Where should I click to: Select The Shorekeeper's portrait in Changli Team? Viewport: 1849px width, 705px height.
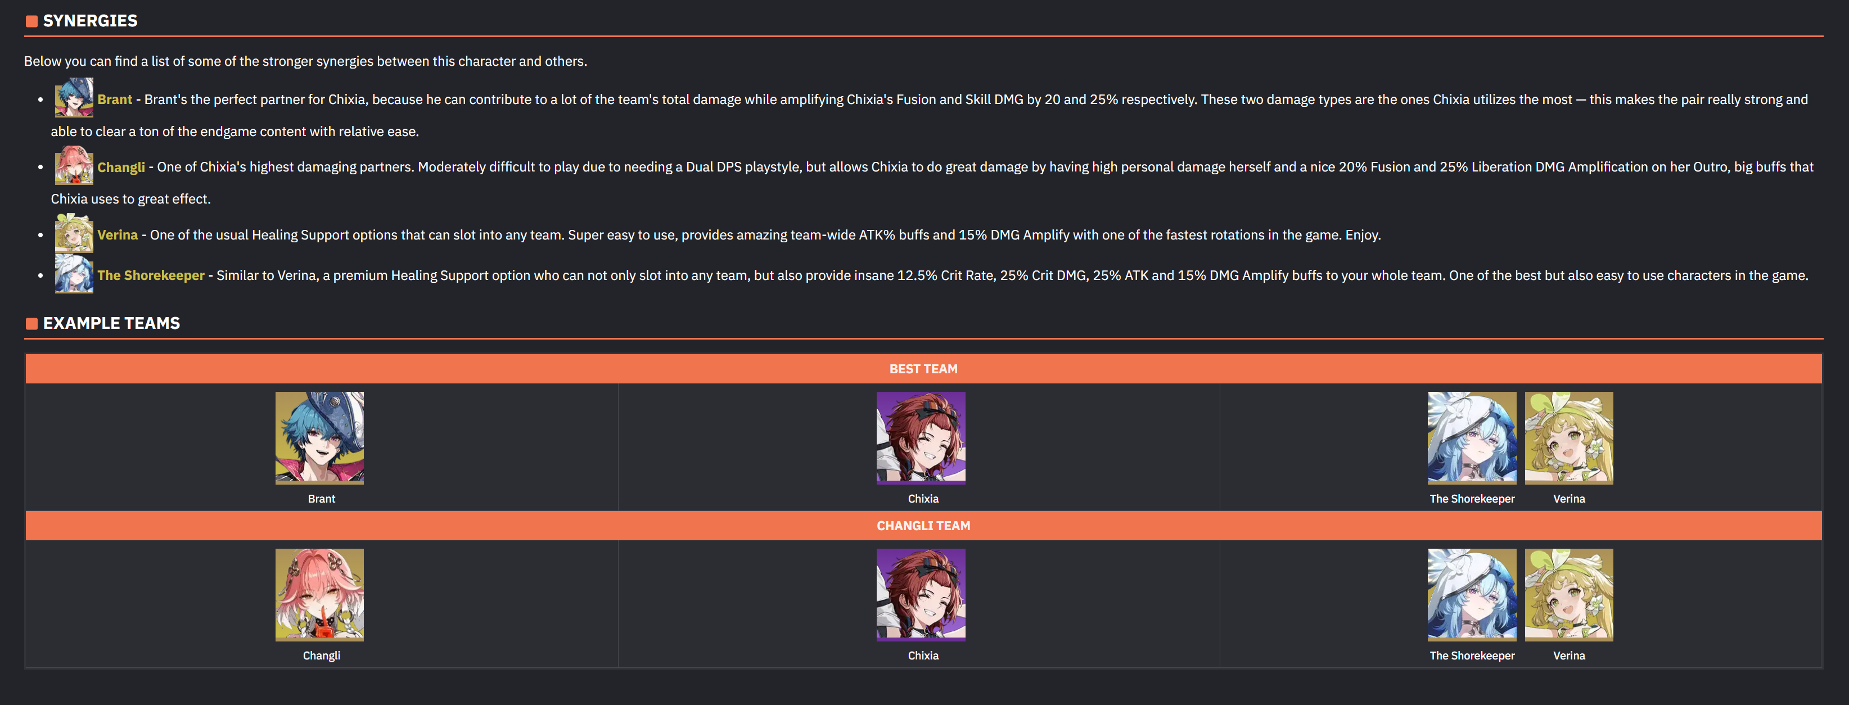1472,595
